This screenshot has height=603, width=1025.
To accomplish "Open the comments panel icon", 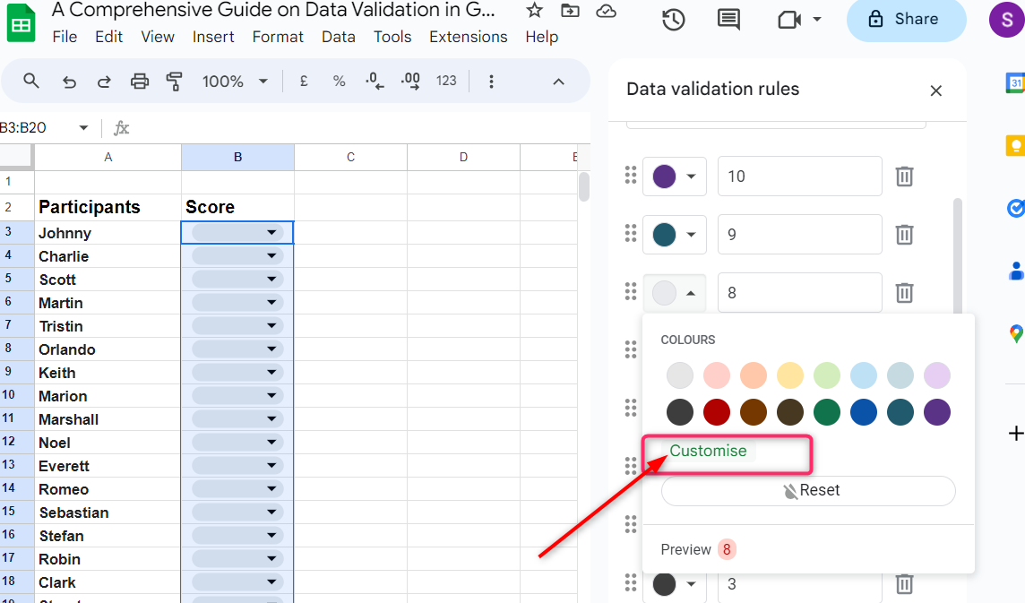I will [728, 20].
